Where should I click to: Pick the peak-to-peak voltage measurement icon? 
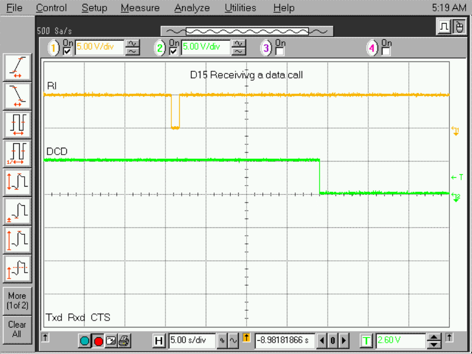[x=18, y=182]
